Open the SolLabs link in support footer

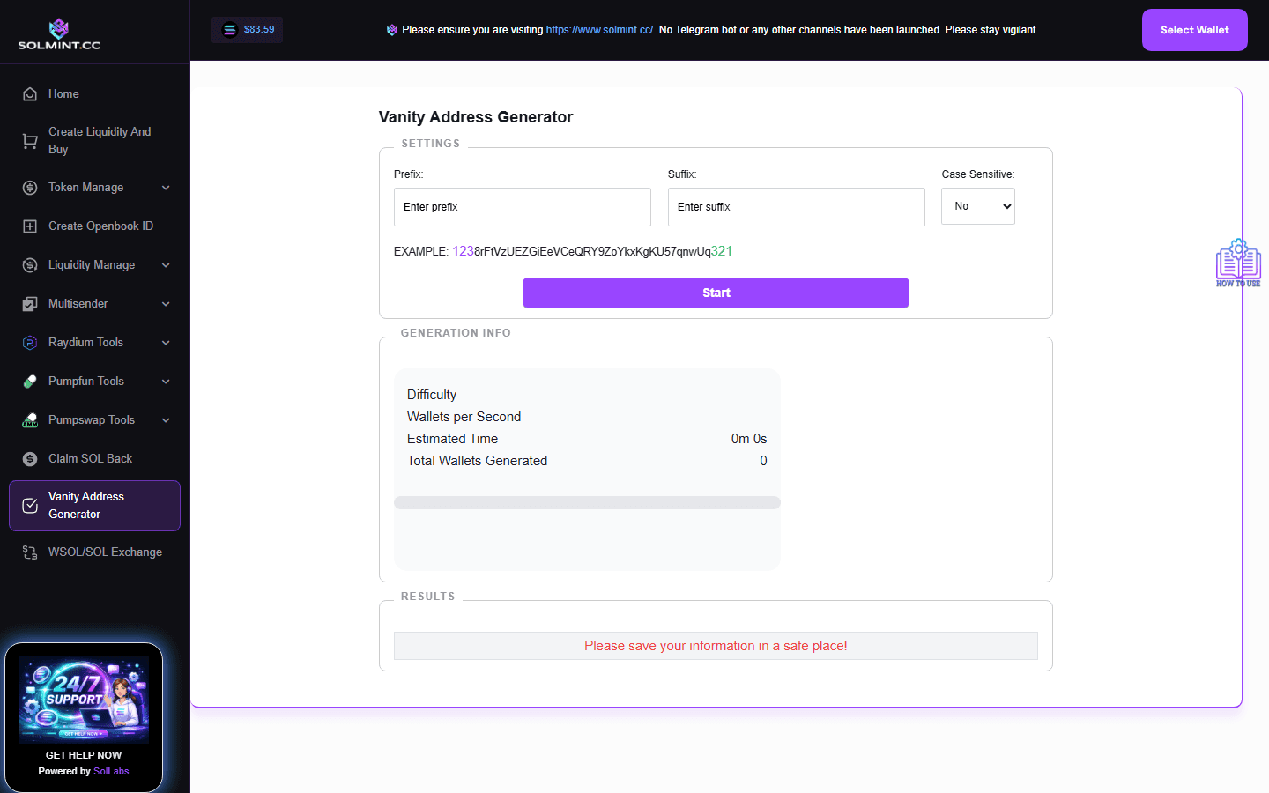point(110,770)
